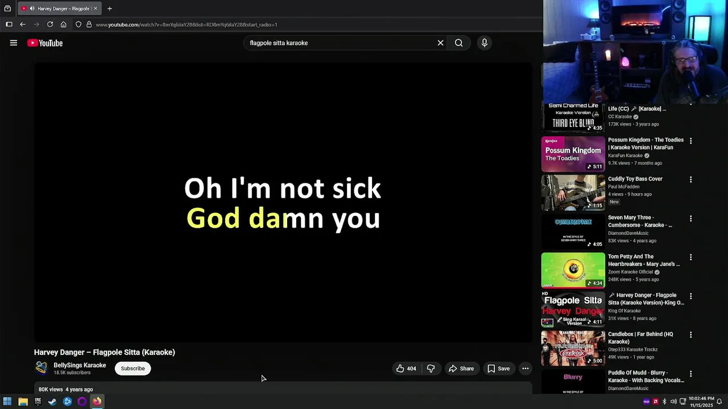Dislike the video with thumbs down
Image resolution: width=728 pixels, height=409 pixels.
(x=431, y=369)
